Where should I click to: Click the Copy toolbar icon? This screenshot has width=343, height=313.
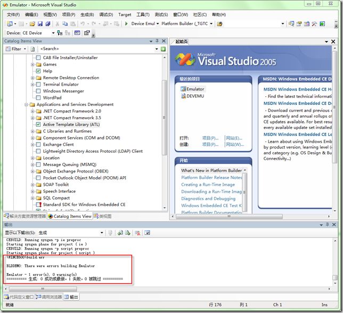coord(65,23)
